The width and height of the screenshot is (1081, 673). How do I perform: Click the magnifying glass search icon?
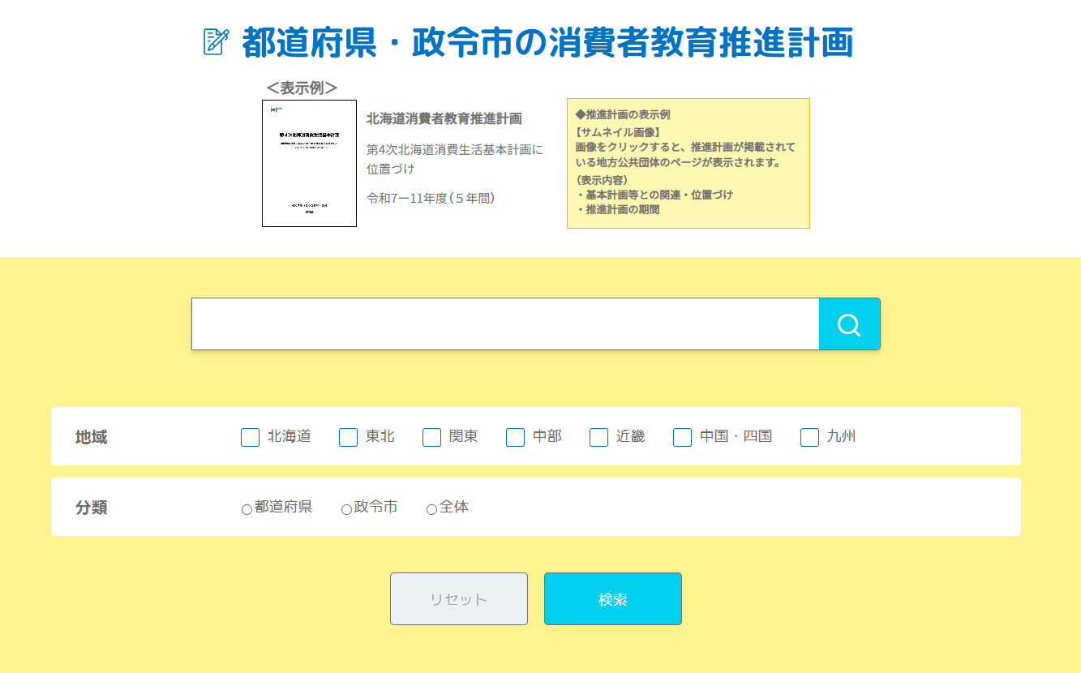(849, 324)
